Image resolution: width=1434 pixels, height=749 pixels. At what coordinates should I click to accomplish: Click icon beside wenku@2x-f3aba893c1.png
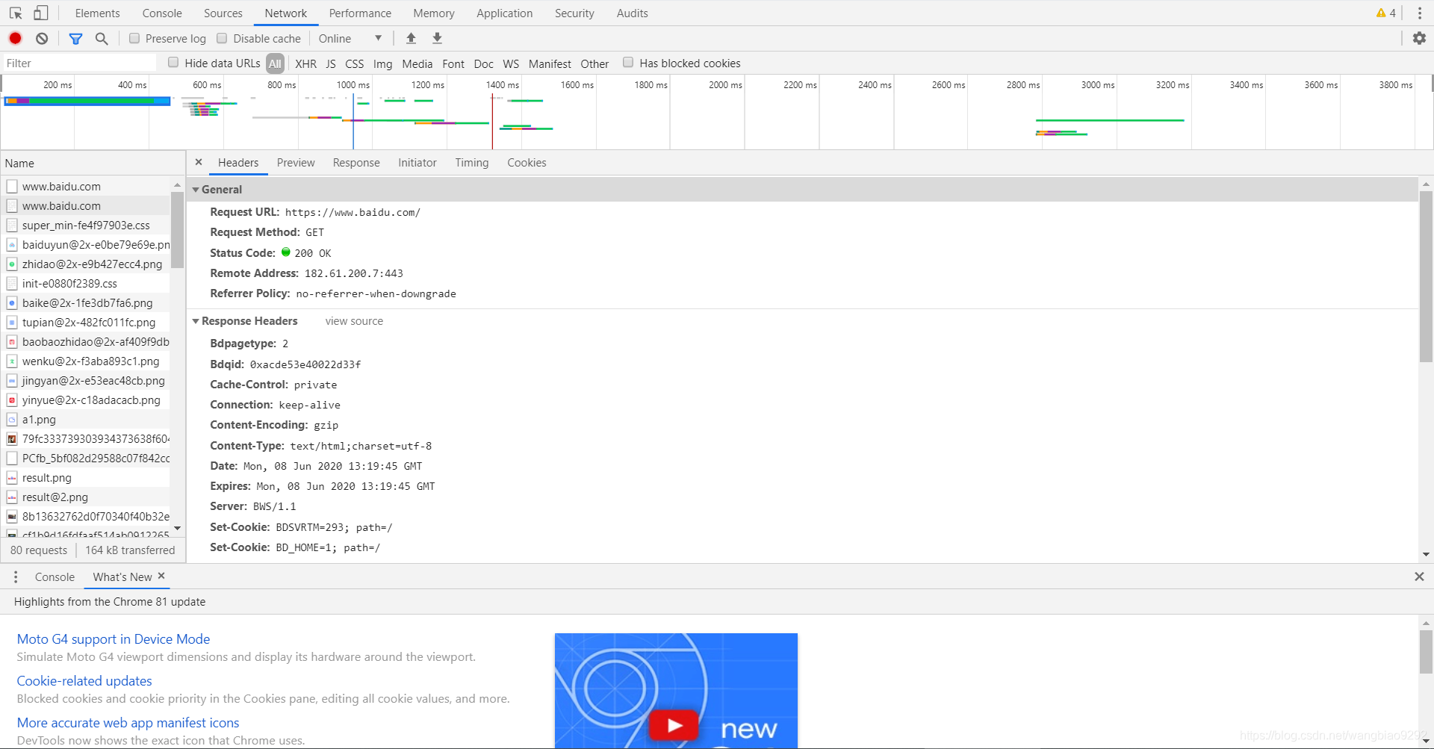pyautogui.click(x=12, y=361)
